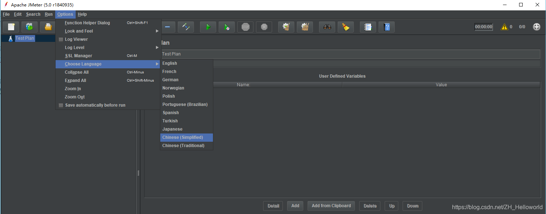Screen dimensions: 546x214
Task: Click the minus Remove toolbar icon
Action: [167, 27]
